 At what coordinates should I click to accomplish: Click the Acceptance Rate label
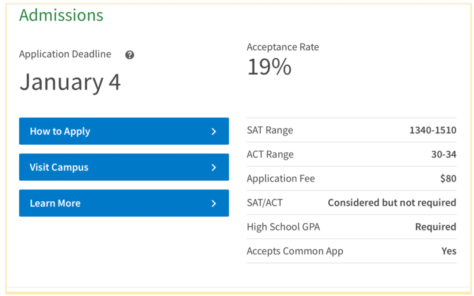click(x=283, y=47)
